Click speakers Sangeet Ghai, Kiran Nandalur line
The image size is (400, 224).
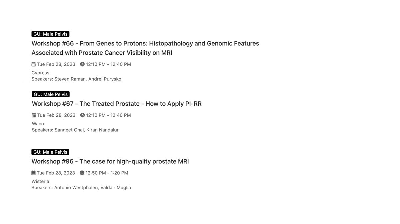pyautogui.click(x=75, y=130)
